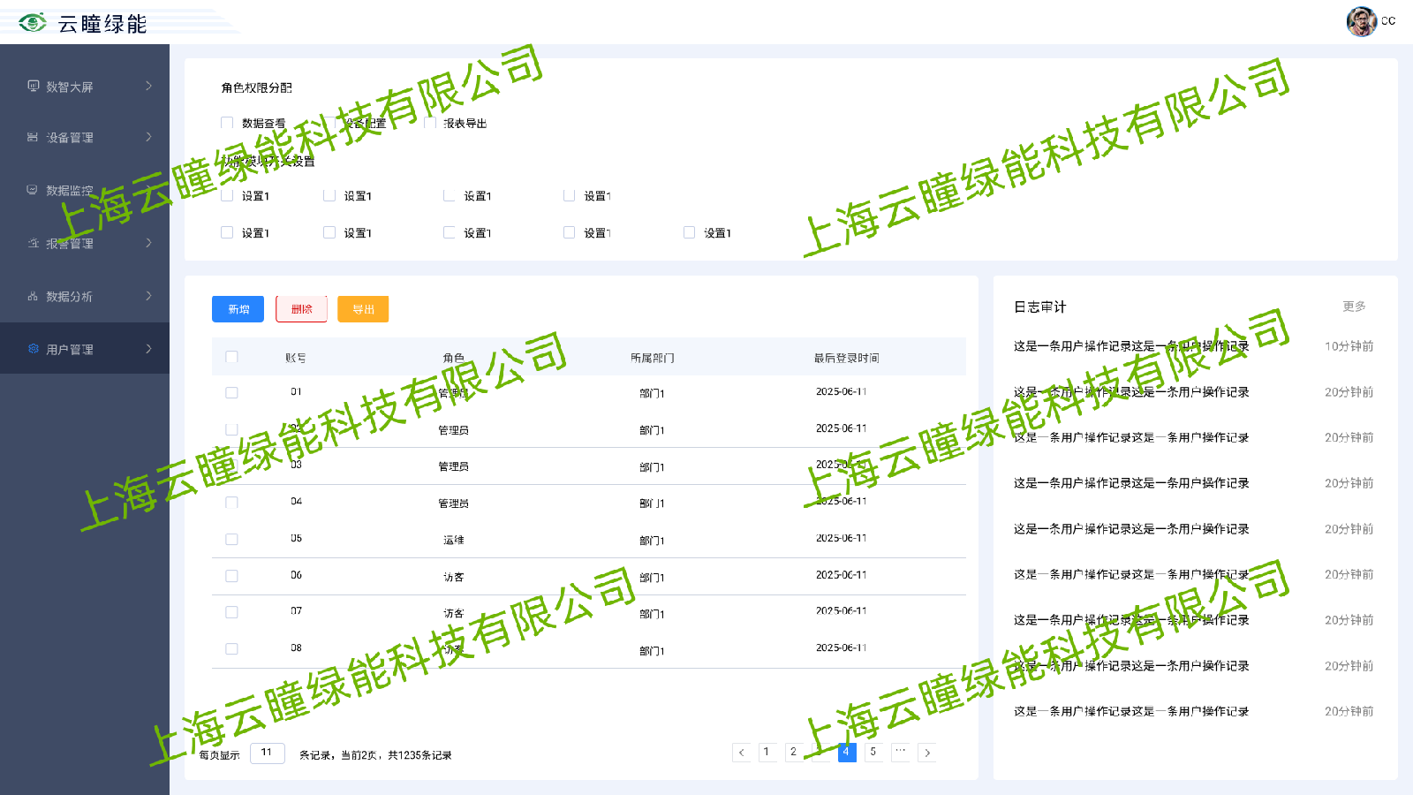Expand the 数据分析 submenu arrow
Screen dimensions: 1413x795
pos(148,296)
